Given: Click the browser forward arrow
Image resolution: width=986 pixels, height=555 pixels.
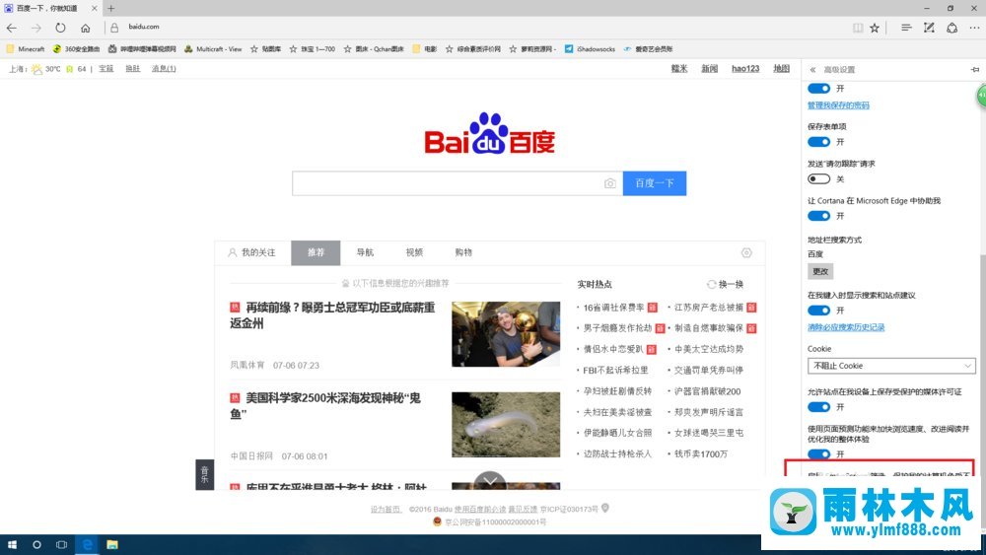Looking at the screenshot, I should point(35,28).
